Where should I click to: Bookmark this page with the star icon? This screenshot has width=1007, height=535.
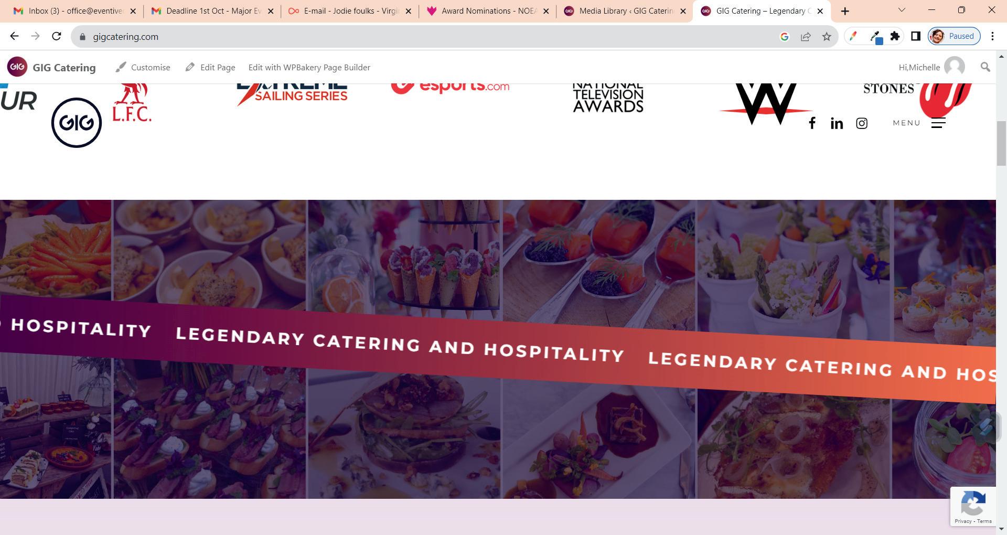tap(827, 37)
